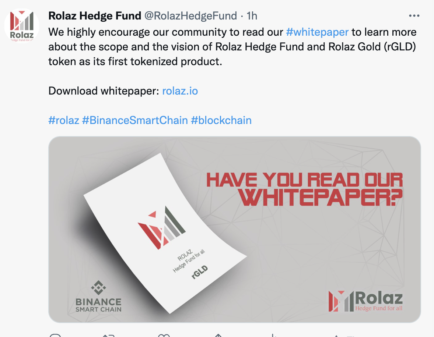Viewport: 434px width, 337px height.
Task: Like the tweet with the heart icon
Action: click(164, 335)
